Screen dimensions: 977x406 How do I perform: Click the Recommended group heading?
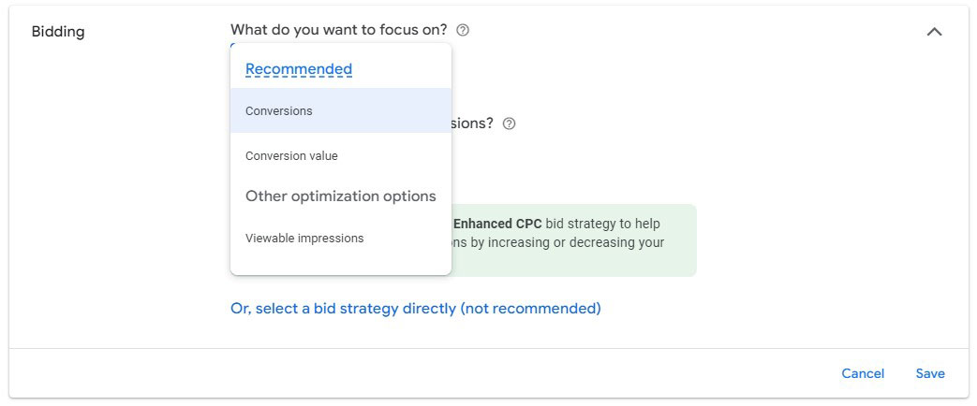tap(299, 69)
